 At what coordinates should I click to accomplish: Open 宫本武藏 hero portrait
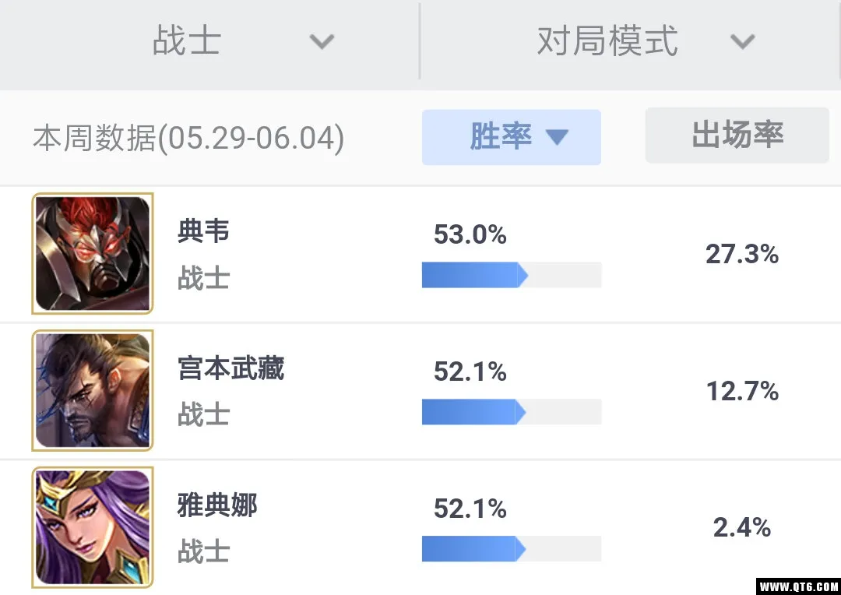click(x=93, y=390)
